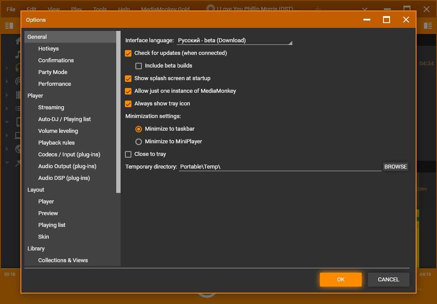Open Player page under Layout
The height and width of the screenshot is (304, 437).
[x=70, y=201]
